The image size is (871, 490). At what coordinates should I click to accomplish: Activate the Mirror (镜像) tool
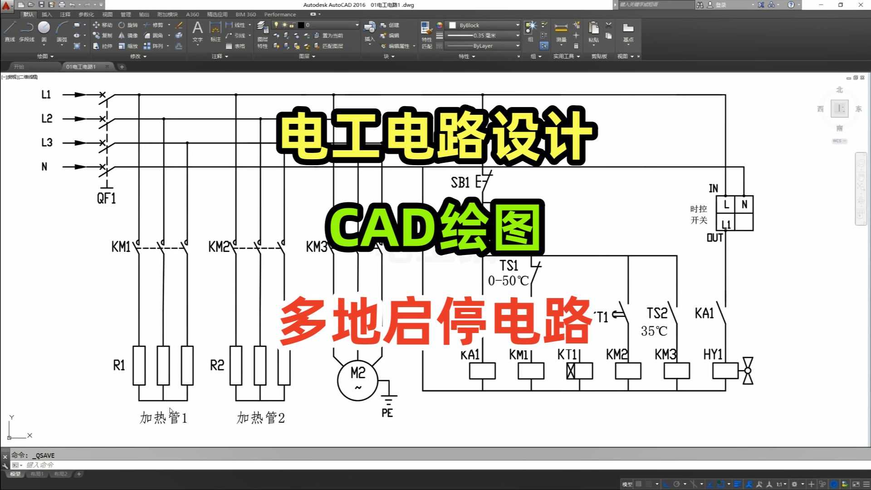128,35
